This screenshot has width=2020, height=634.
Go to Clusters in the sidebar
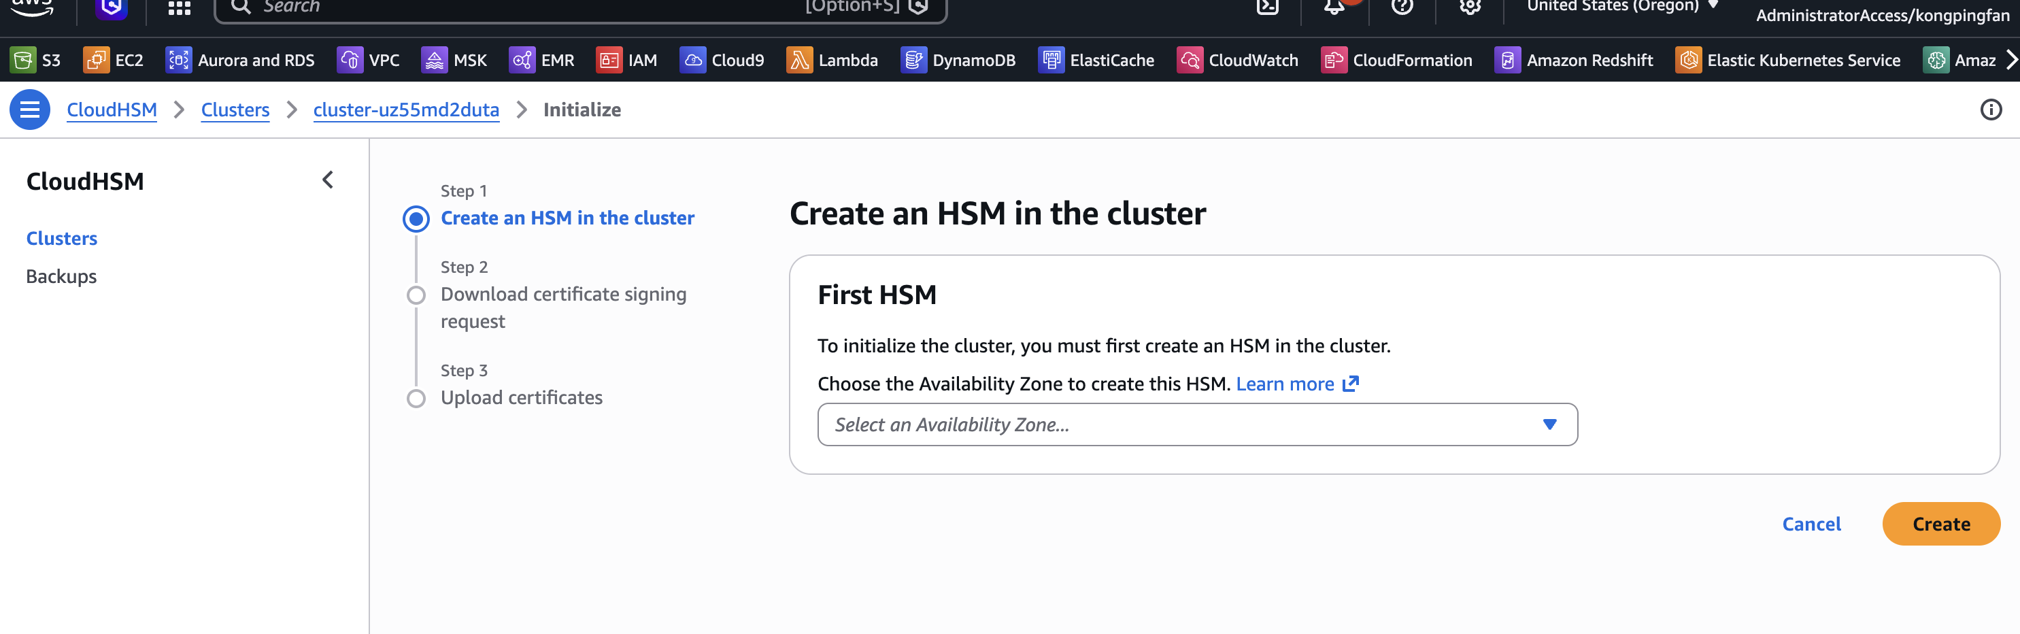[x=62, y=239]
